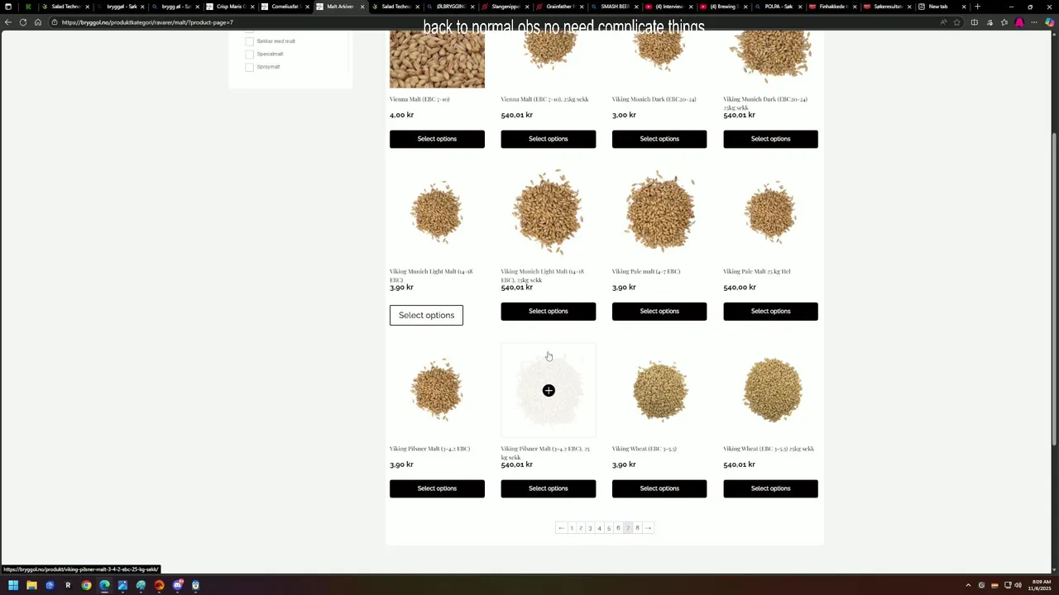Switch to Grainfather tab
This screenshot has height=595, width=1059.
pyautogui.click(x=559, y=7)
